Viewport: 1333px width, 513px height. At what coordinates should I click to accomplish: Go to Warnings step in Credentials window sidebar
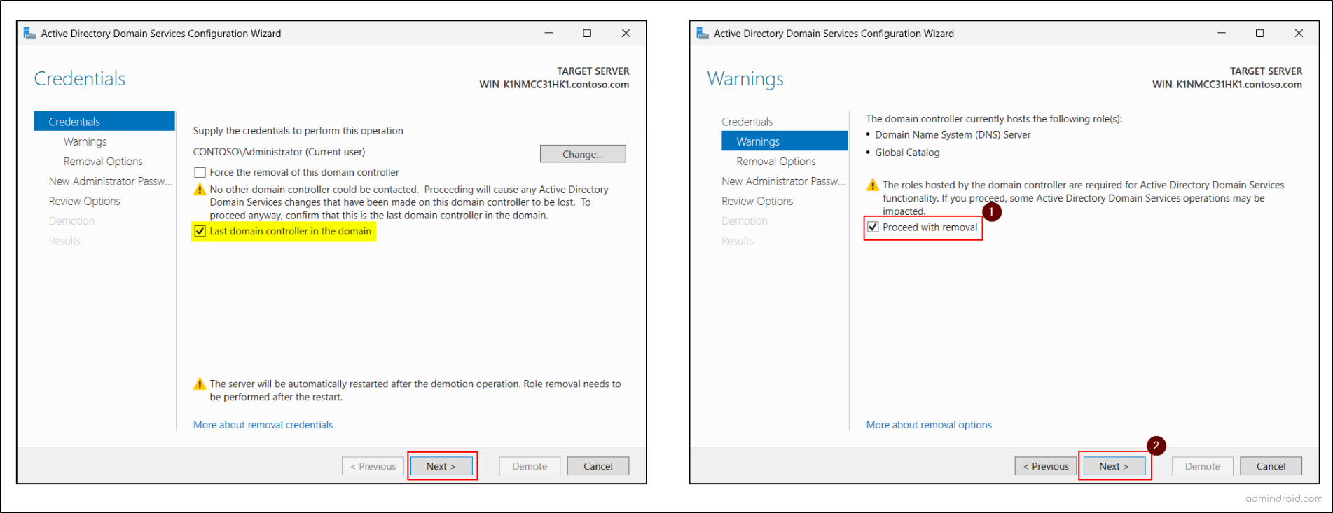coord(85,141)
